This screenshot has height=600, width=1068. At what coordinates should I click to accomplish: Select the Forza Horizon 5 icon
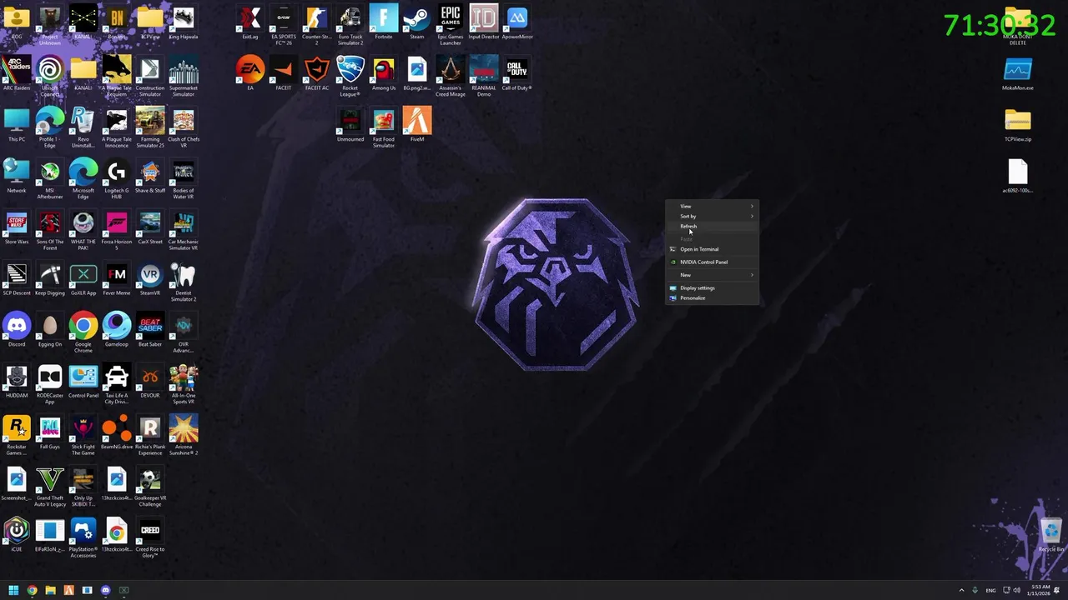[117, 230]
